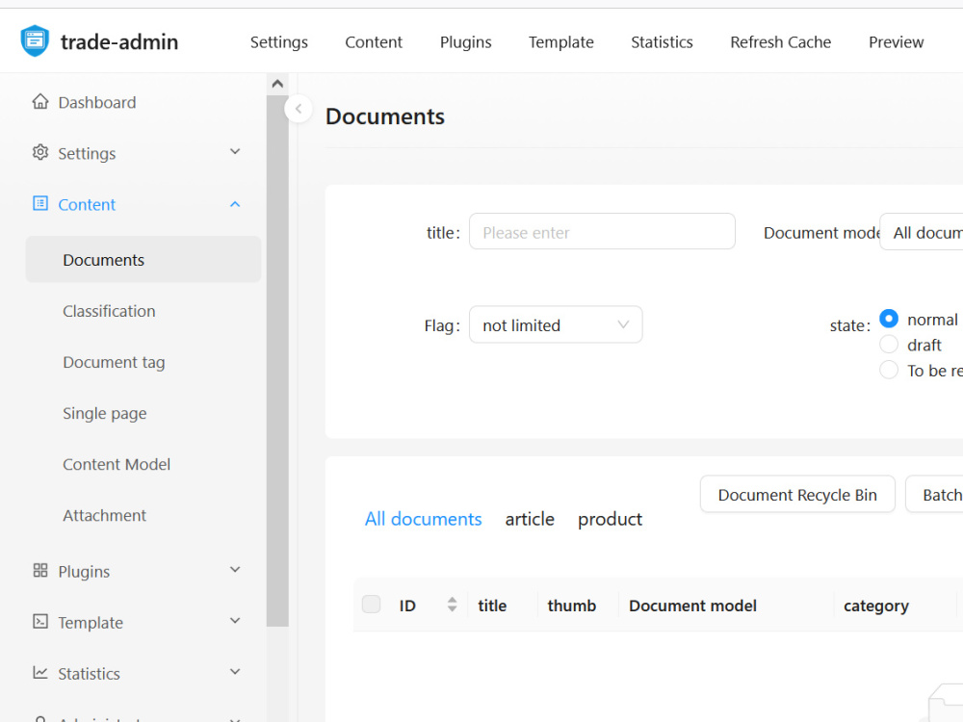Collapse the sidebar with round arrow button

299,109
